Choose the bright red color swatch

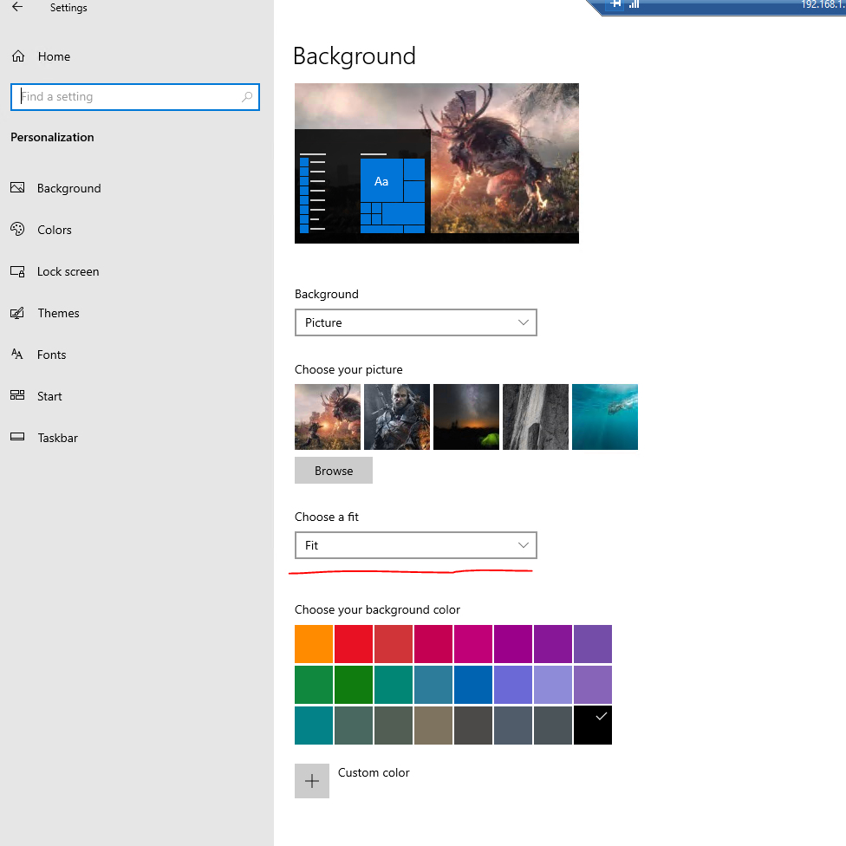(354, 644)
